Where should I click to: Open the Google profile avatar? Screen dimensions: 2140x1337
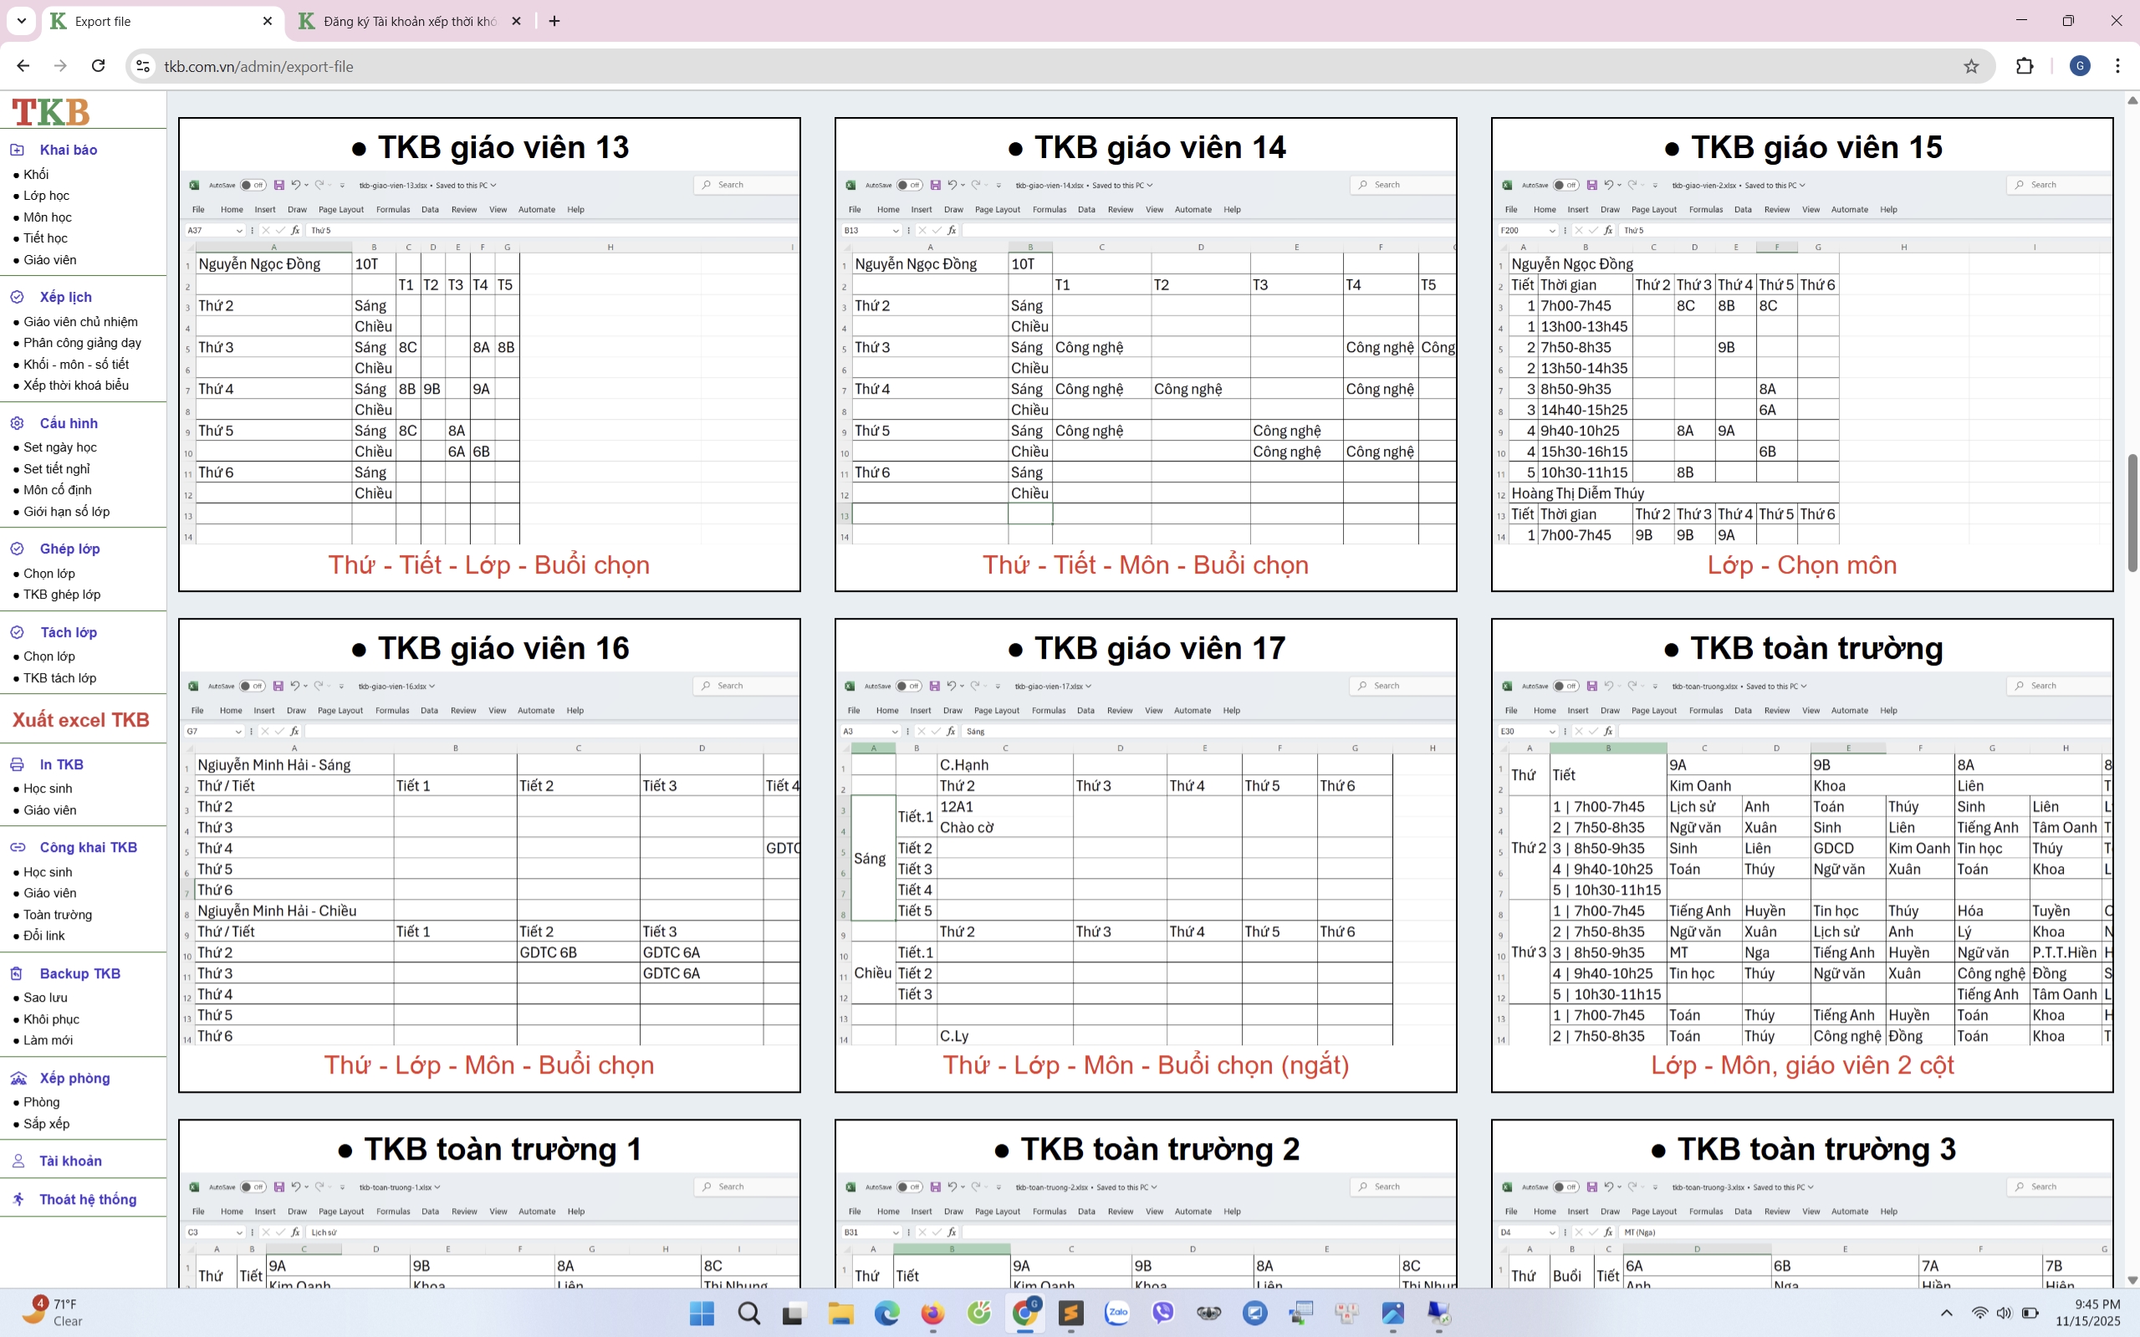coord(2080,66)
